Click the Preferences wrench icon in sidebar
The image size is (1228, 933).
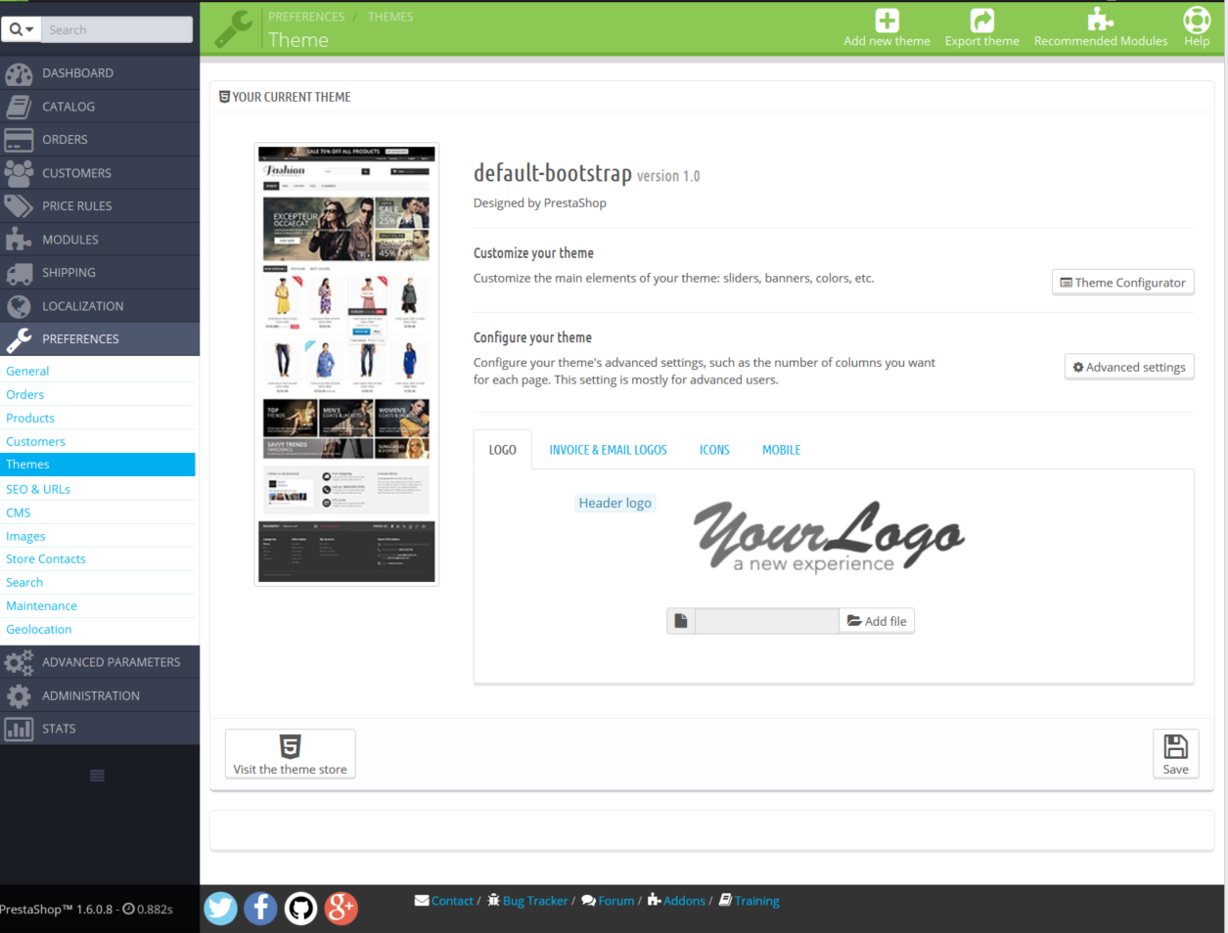tap(19, 339)
